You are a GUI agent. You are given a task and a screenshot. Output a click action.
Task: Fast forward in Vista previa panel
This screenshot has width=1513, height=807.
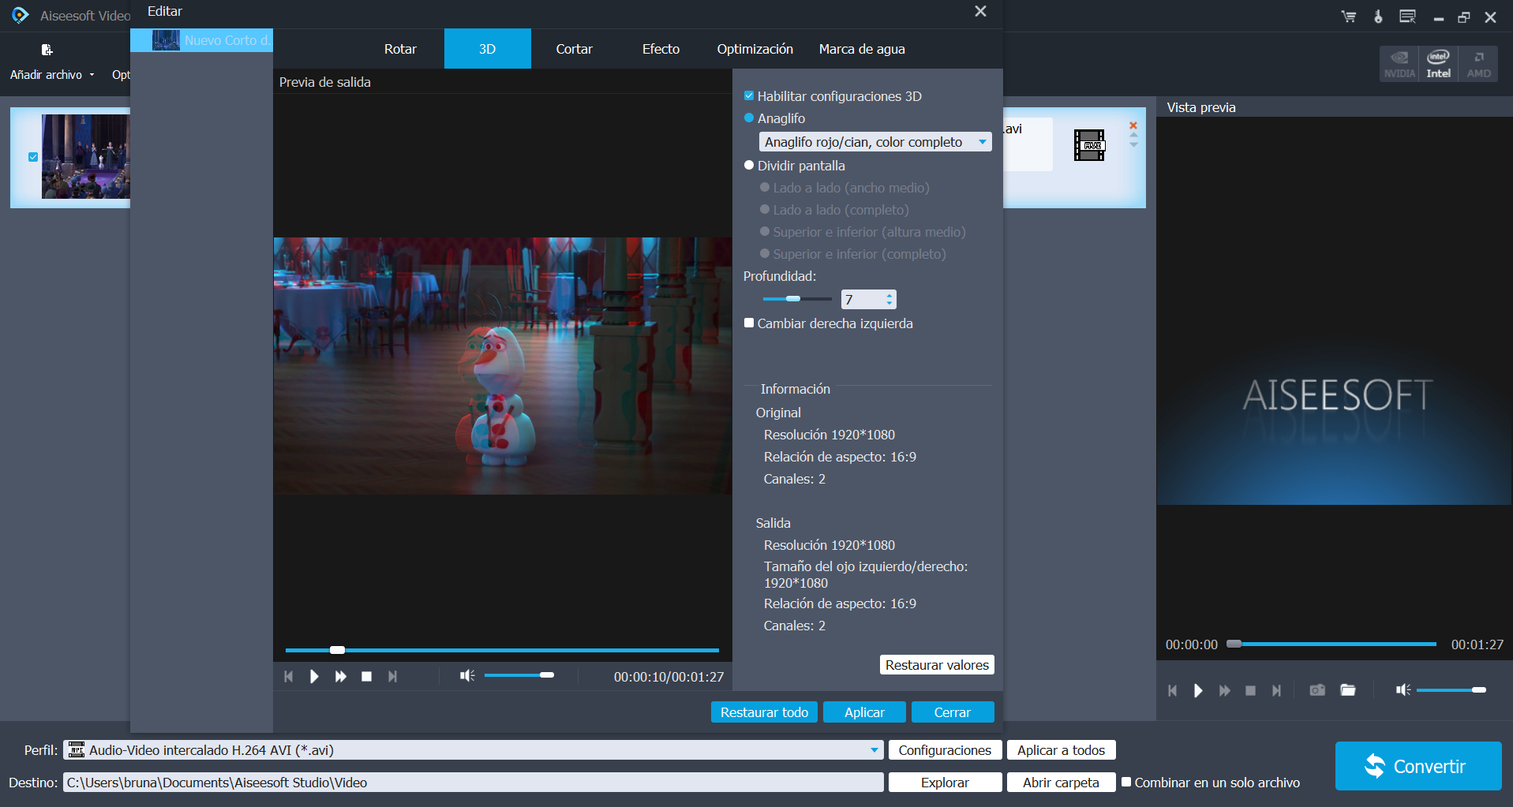click(1224, 690)
